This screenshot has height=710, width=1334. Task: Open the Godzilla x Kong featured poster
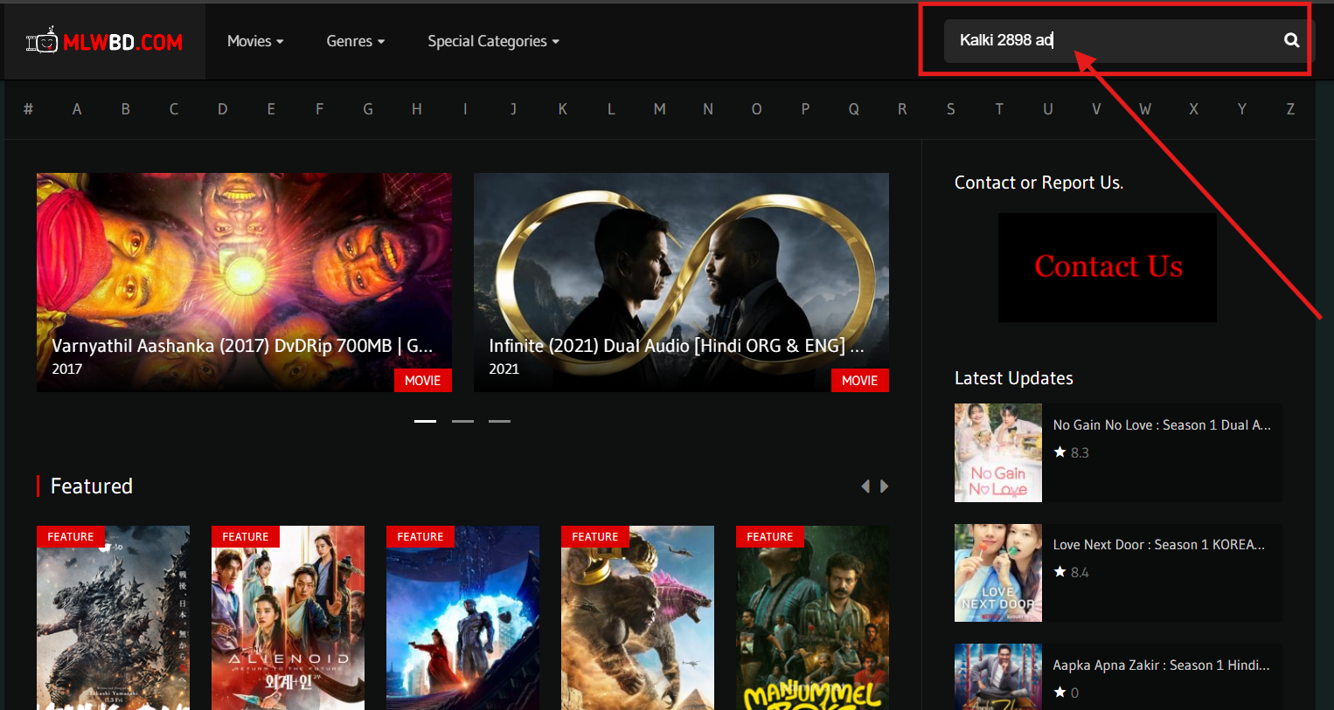click(637, 618)
